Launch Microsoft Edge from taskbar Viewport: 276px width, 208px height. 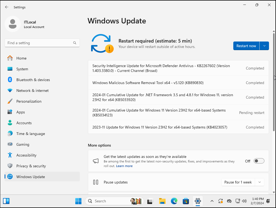[174, 201]
